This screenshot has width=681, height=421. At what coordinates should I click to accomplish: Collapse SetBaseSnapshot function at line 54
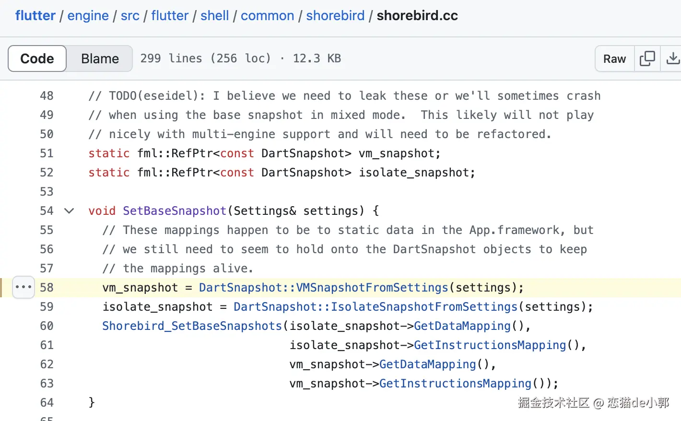tap(69, 211)
